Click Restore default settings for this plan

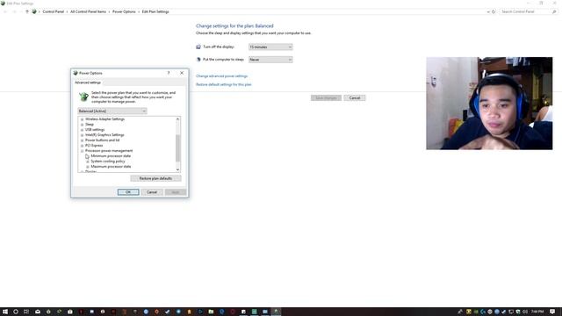point(224,84)
